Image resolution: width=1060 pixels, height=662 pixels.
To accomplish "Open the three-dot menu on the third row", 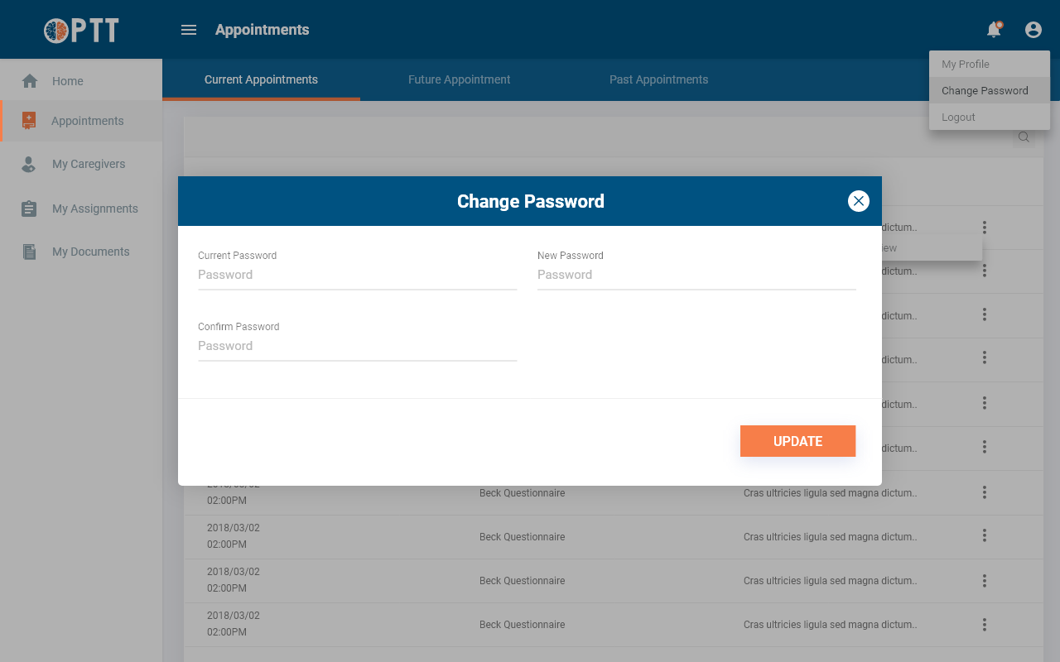I will click(985, 314).
